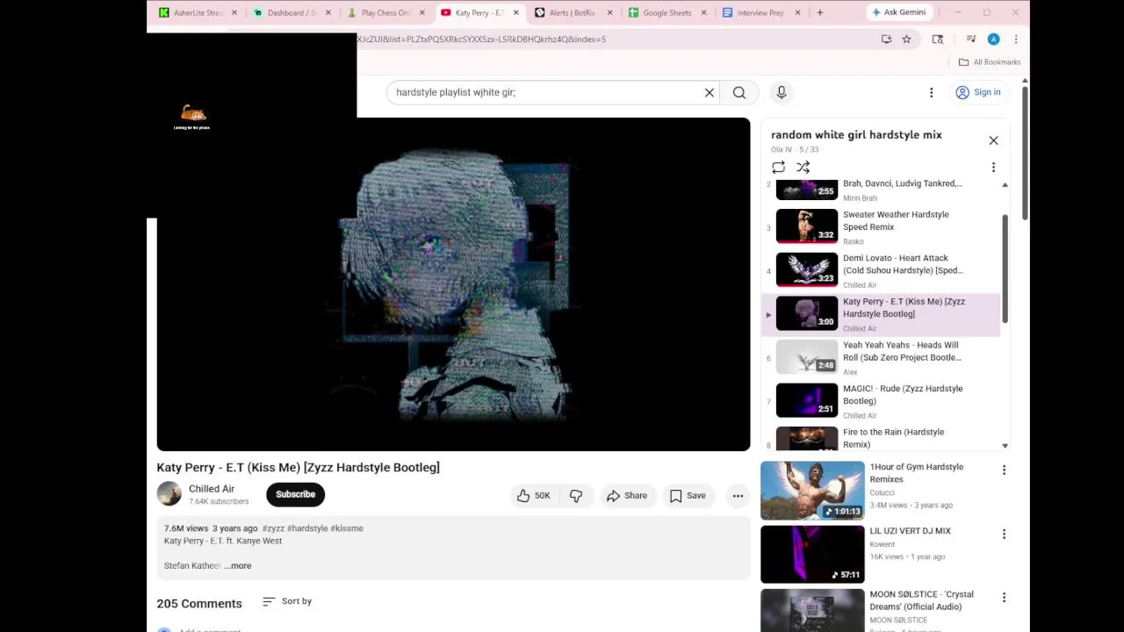Dislike the video with thumbs down

576,496
